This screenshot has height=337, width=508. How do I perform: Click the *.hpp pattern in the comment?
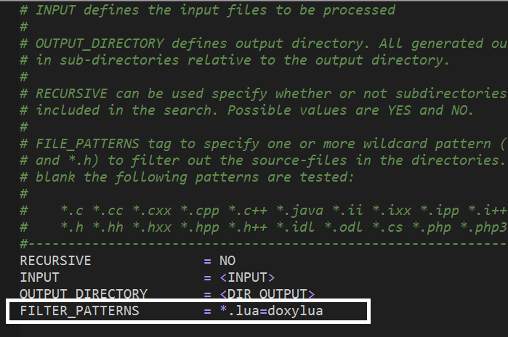pos(200,227)
